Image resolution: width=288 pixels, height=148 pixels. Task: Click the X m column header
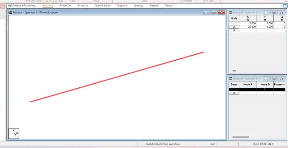[x=248, y=19]
